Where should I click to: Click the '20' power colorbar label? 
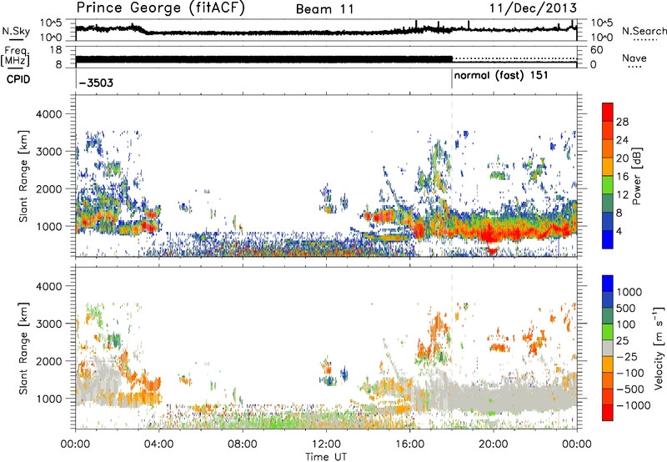(x=622, y=158)
